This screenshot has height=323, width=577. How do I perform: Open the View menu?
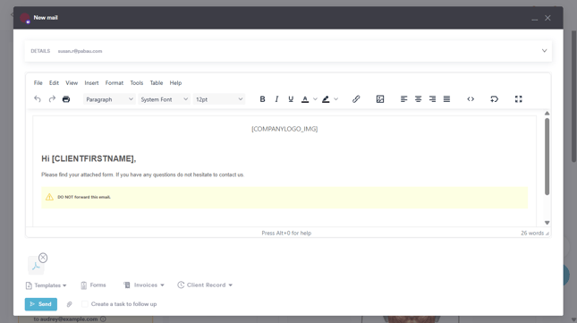point(72,83)
